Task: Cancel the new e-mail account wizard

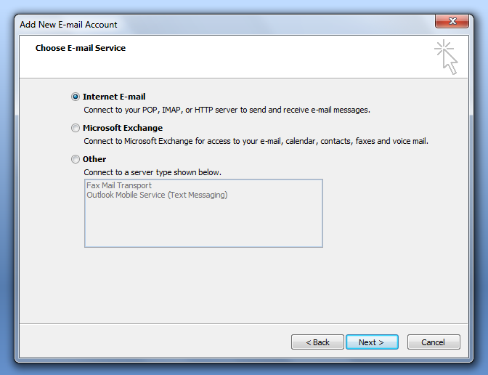Action: tap(434, 342)
